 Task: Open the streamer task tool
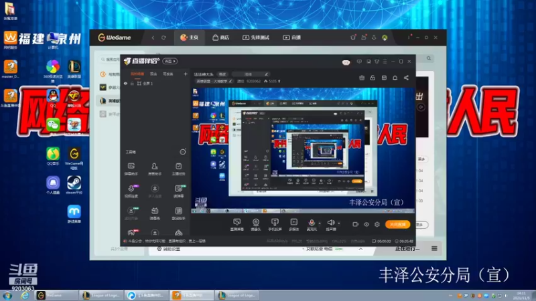[x=178, y=169]
